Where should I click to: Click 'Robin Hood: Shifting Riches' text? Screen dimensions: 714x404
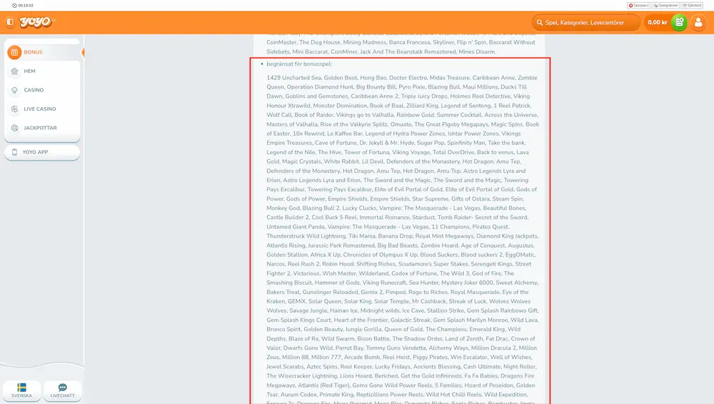[358, 264]
